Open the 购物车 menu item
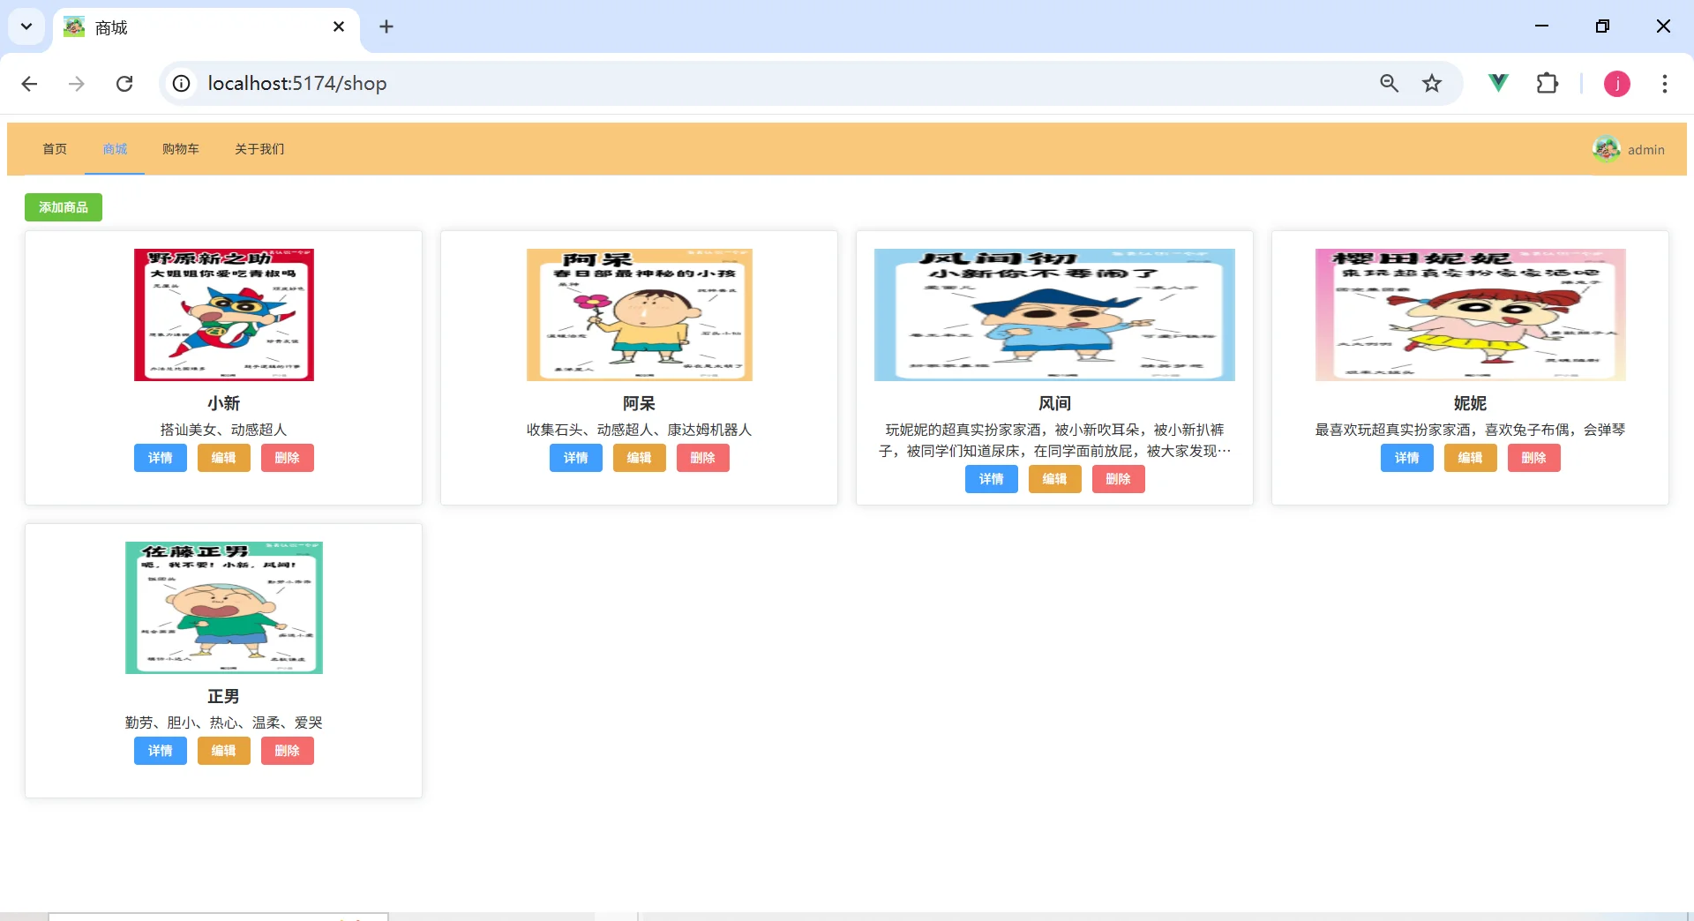The width and height of the screenshot is (1694, 921). pyautogui.click(x=181, y=149)
